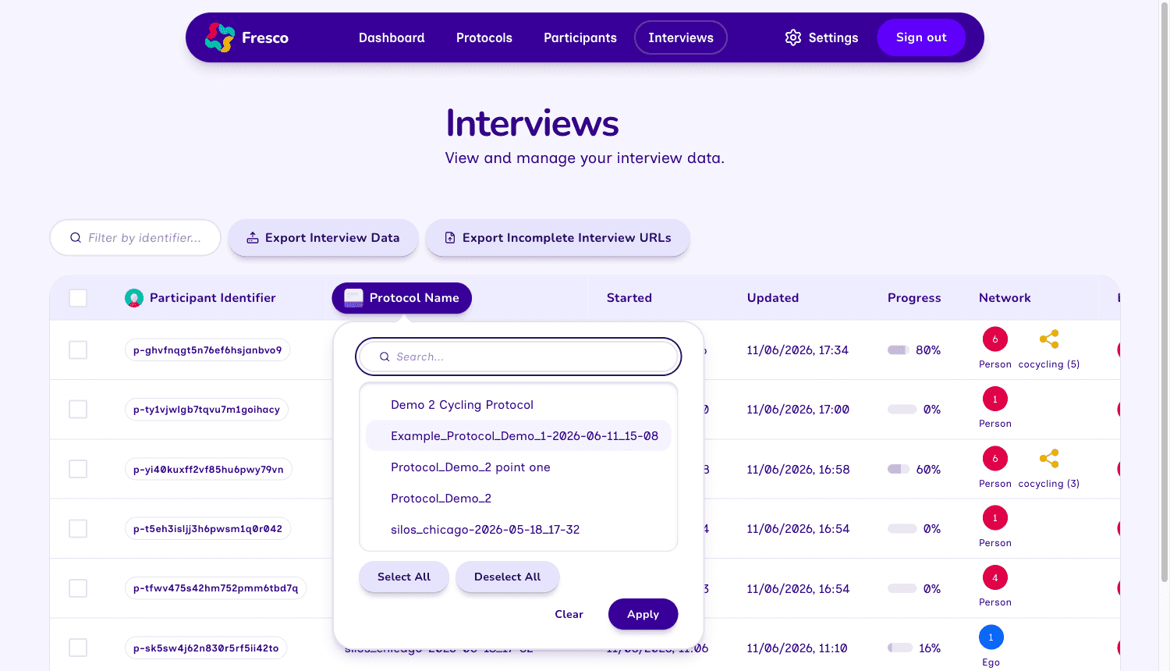Click the Participant Identifier avatar icon
This screenshot has height=671, width=1170.
[134, 298]
